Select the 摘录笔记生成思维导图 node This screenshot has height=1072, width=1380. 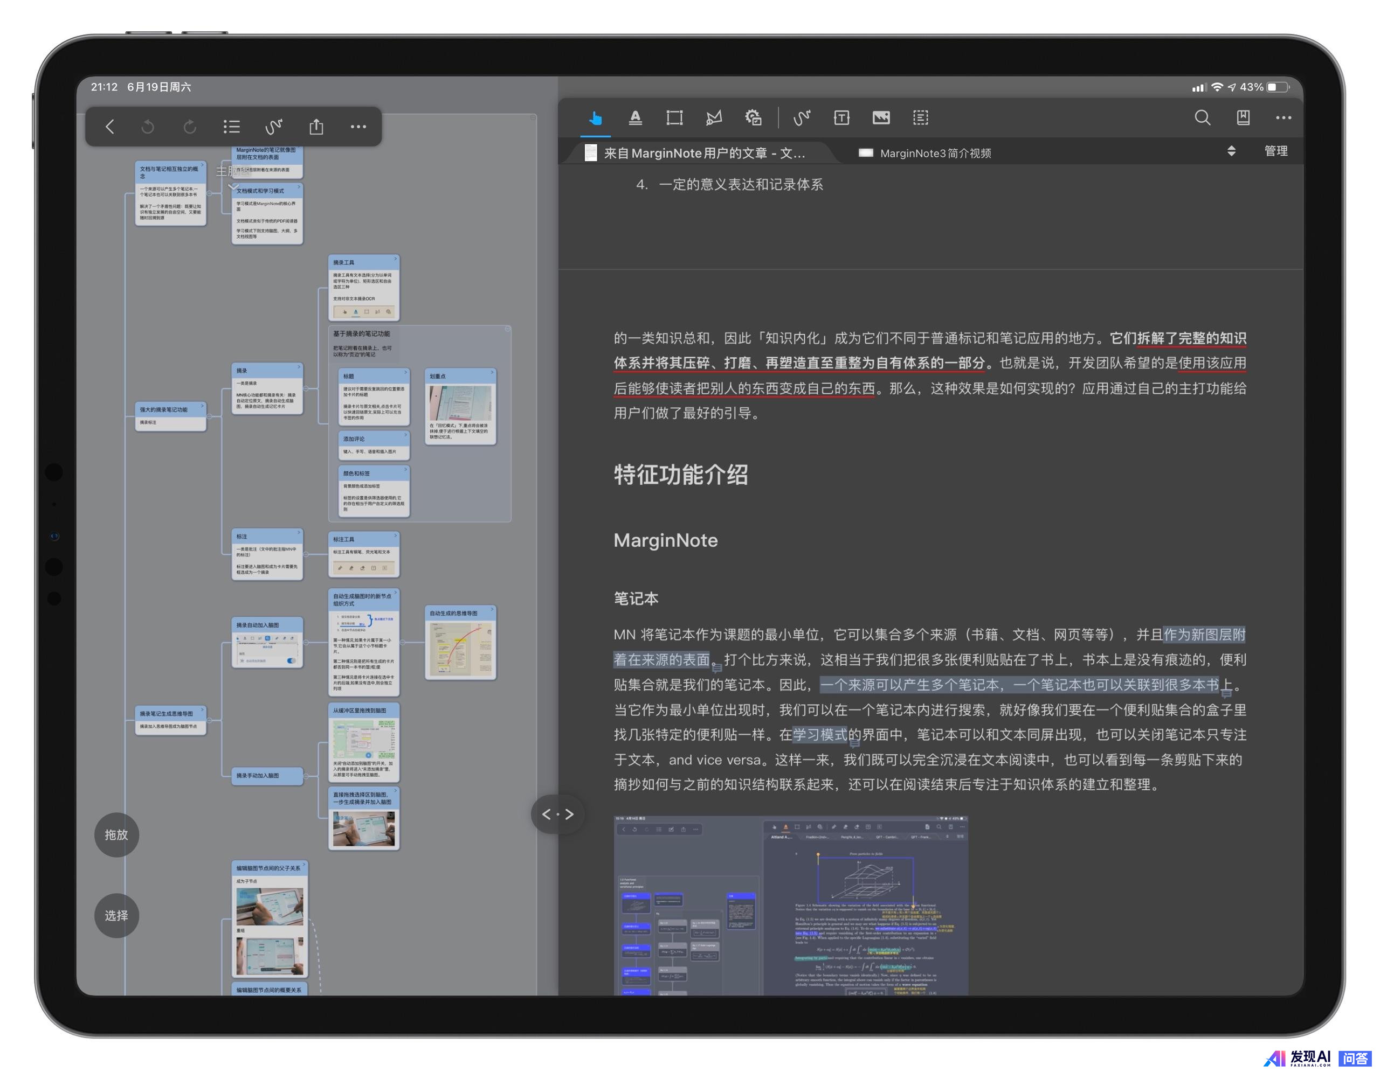tap(170, 720)
